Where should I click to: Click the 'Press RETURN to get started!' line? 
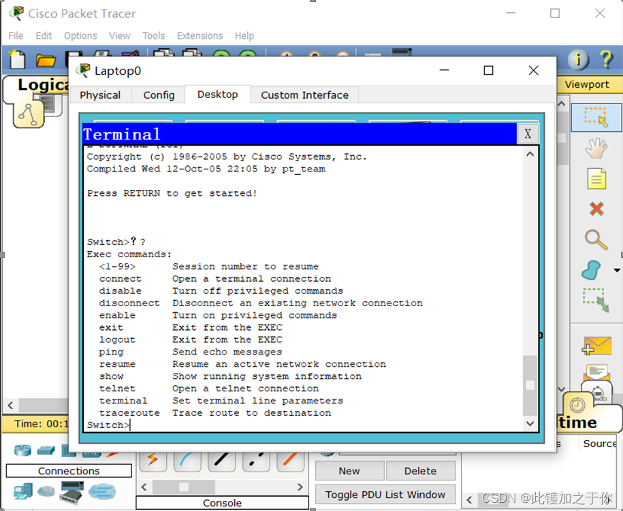172,193
